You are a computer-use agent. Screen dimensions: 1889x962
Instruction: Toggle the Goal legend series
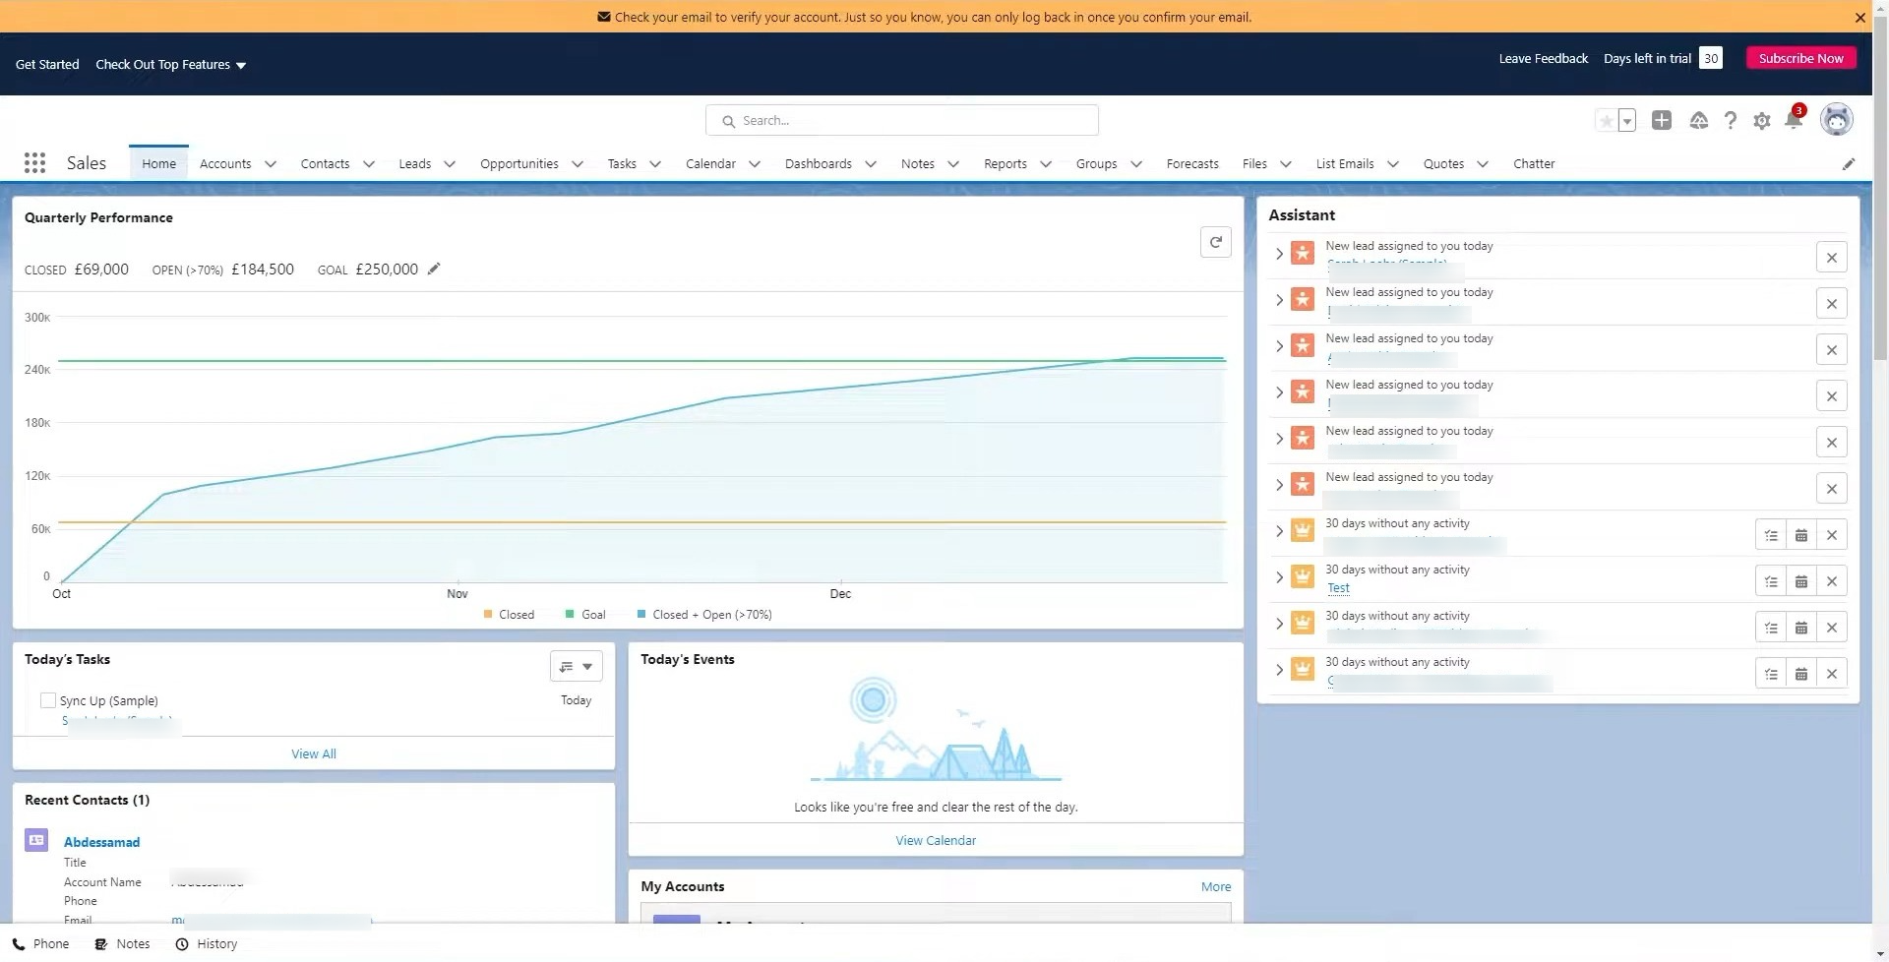[585, 615]
